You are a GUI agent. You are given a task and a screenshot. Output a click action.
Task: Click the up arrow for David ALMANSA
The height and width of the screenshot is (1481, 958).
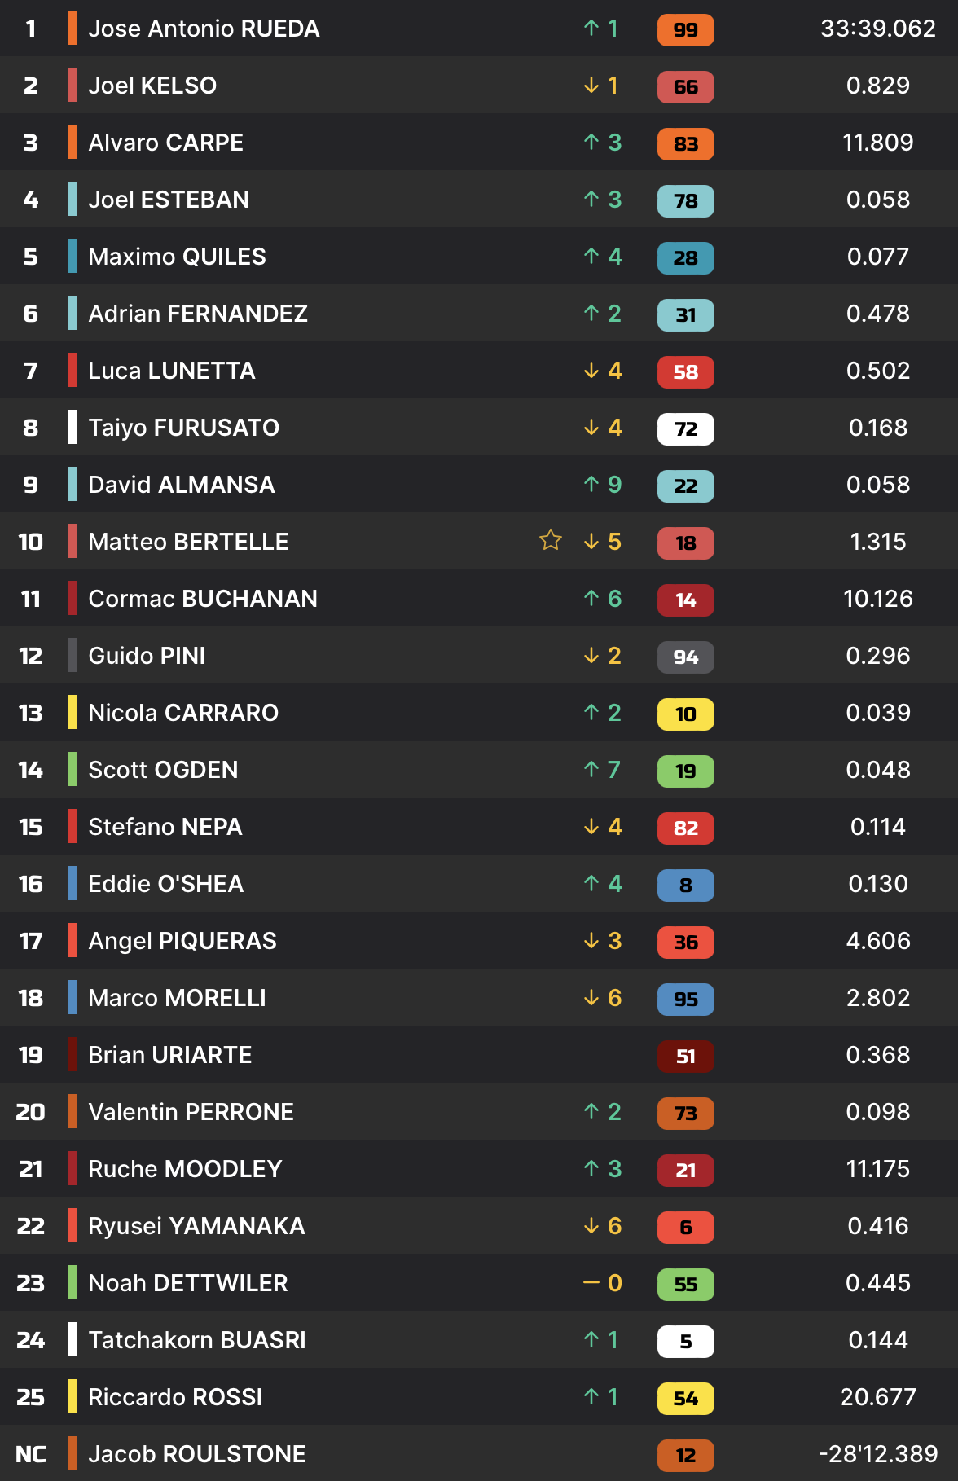tap(591, 485)
